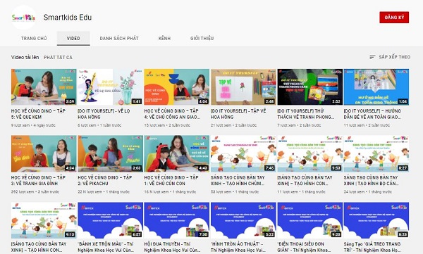
Task: Click the 21 lượt xem • 2 tuần trước text
Action: [233, 125]
